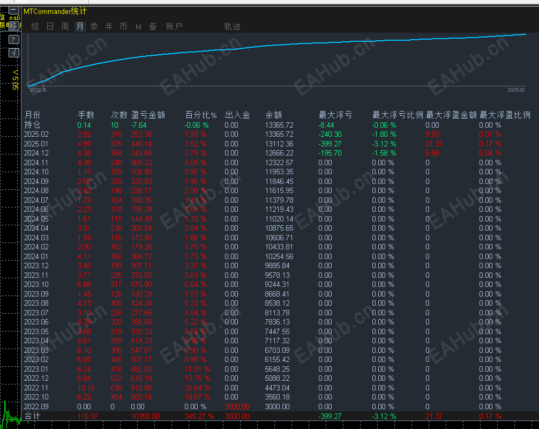Click max floating loss -399.27 in 2025.01 row
This screenshot has width=539, height=429.
pyautogui.click(x=330, y=144)
